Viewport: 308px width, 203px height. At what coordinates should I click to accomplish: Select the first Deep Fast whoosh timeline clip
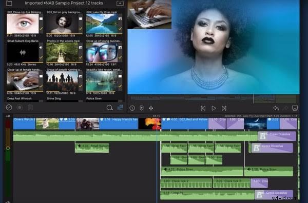click(174, 148)
